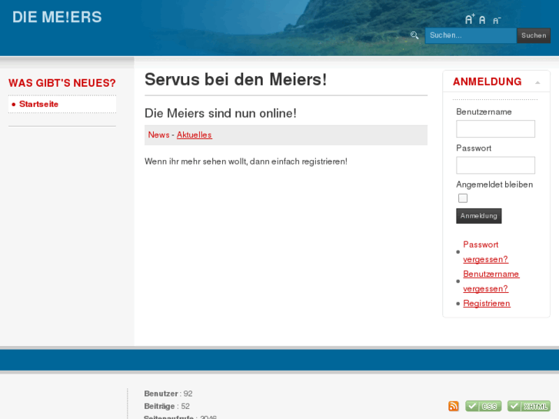
Task: Click the CSS validation badge
Action: click(x=484, y=406)
